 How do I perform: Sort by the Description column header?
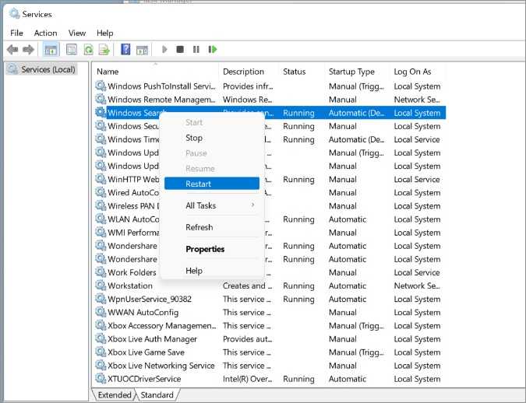coord(249,72)
